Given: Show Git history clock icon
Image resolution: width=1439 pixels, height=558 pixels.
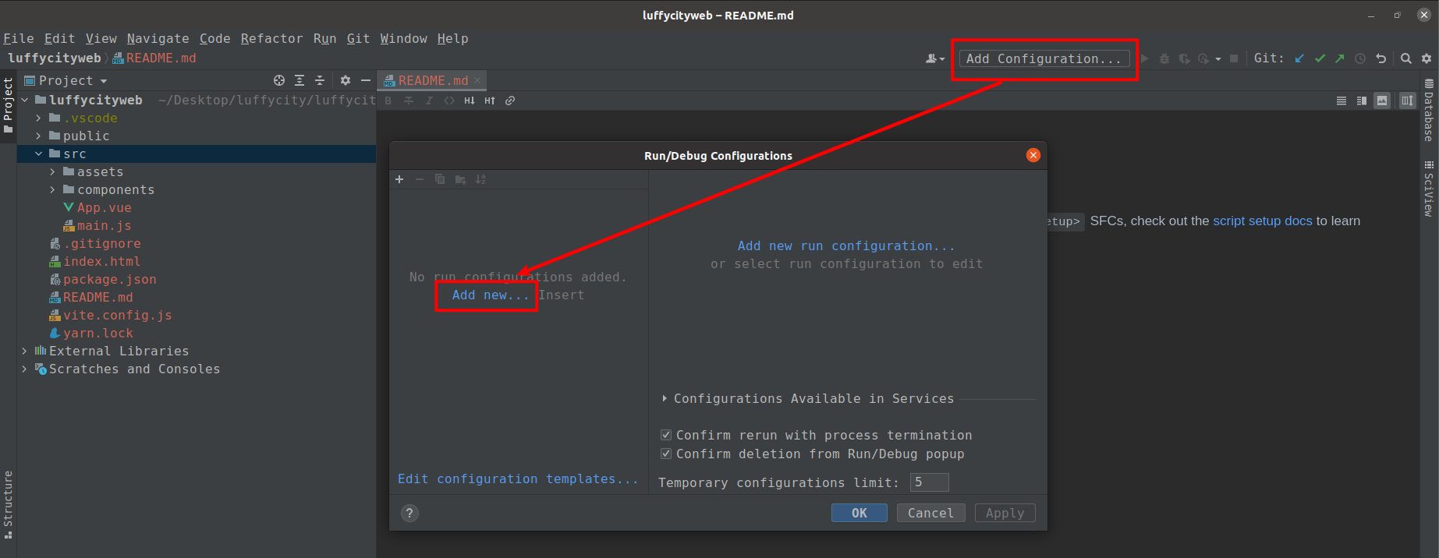Looking at the screenshot, I should click(1360, 58).
